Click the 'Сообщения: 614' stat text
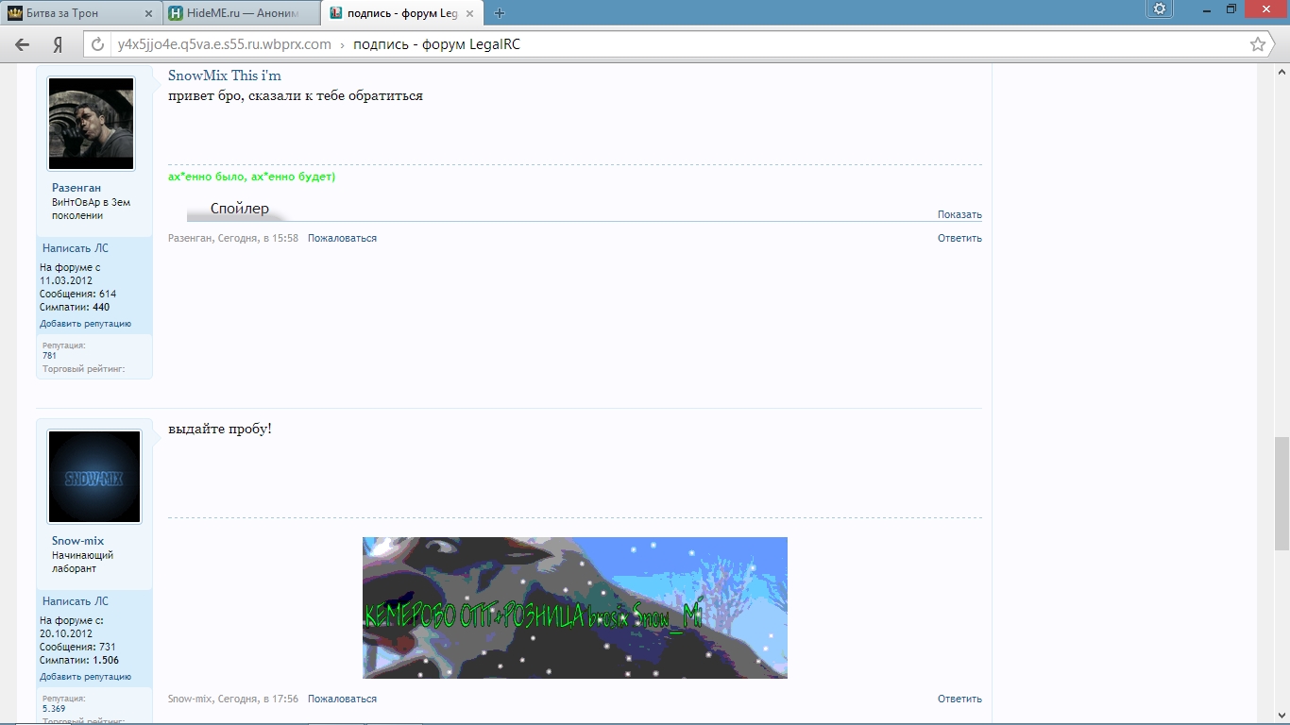 pos(78,294)
